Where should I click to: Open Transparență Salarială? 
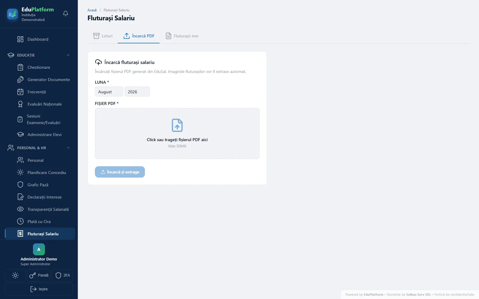(40, 209)
